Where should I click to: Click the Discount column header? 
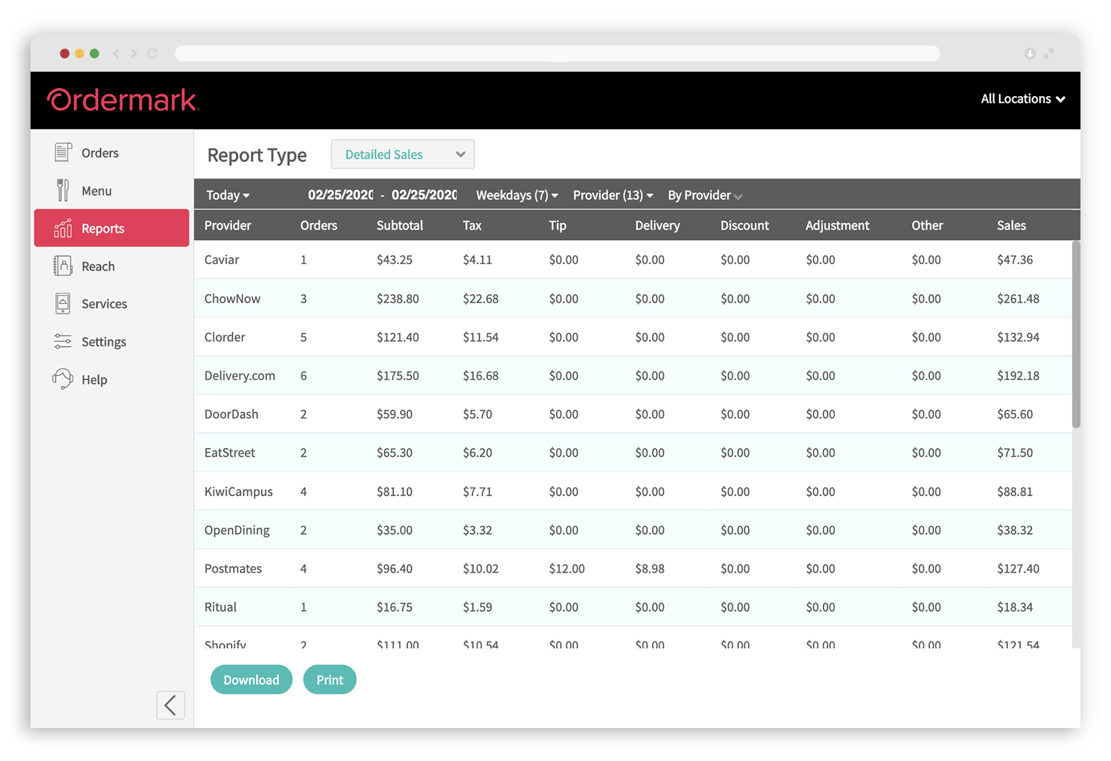coord(744,225)
